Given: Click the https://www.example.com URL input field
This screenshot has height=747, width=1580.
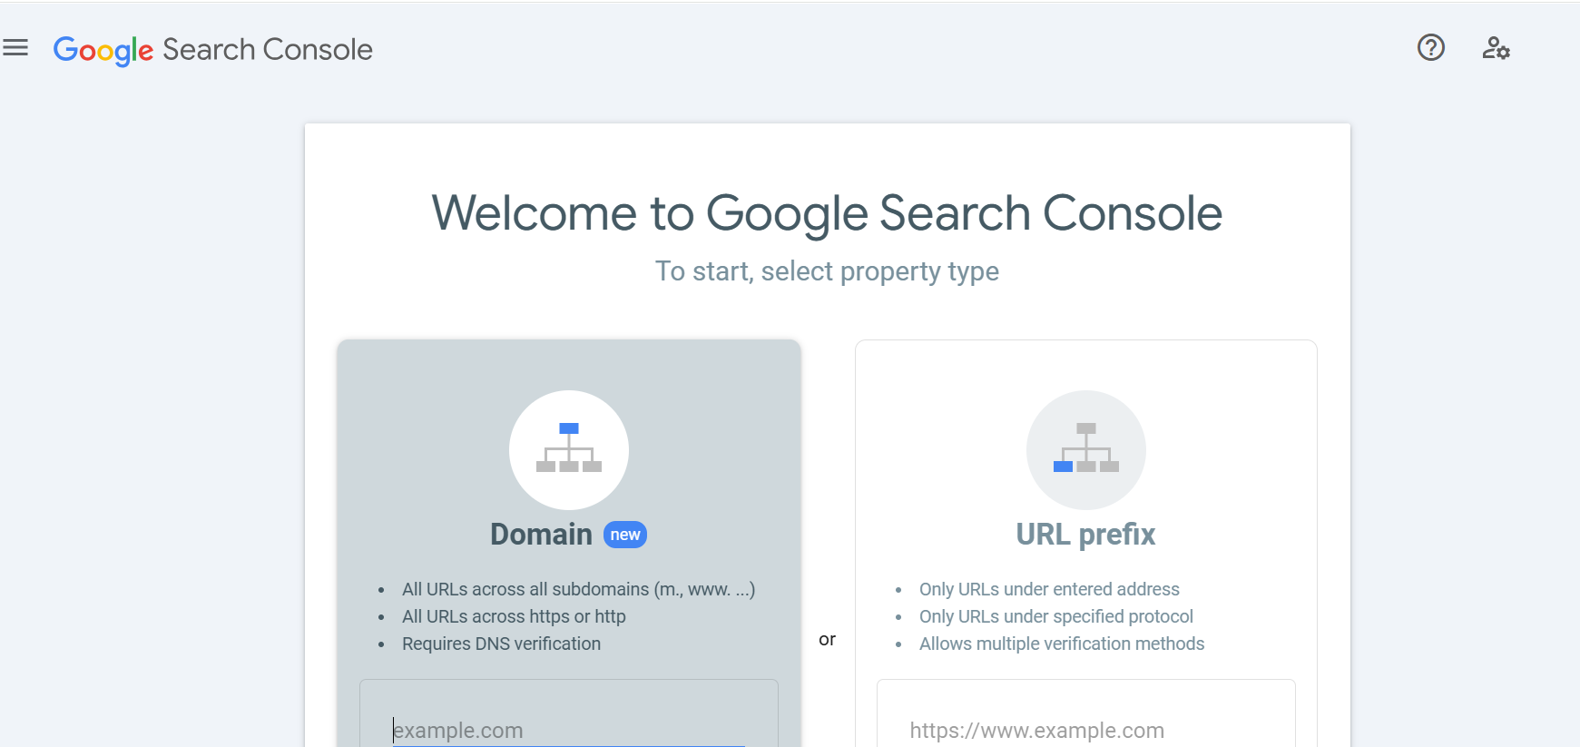Looking at the screenshot, I should click(x=1085, y=726).
